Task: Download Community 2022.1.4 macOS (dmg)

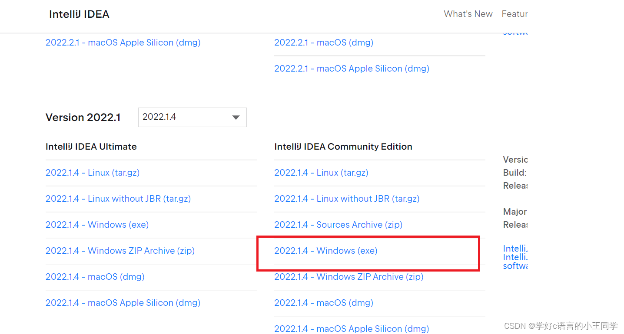Action: (x=324, y=303)
